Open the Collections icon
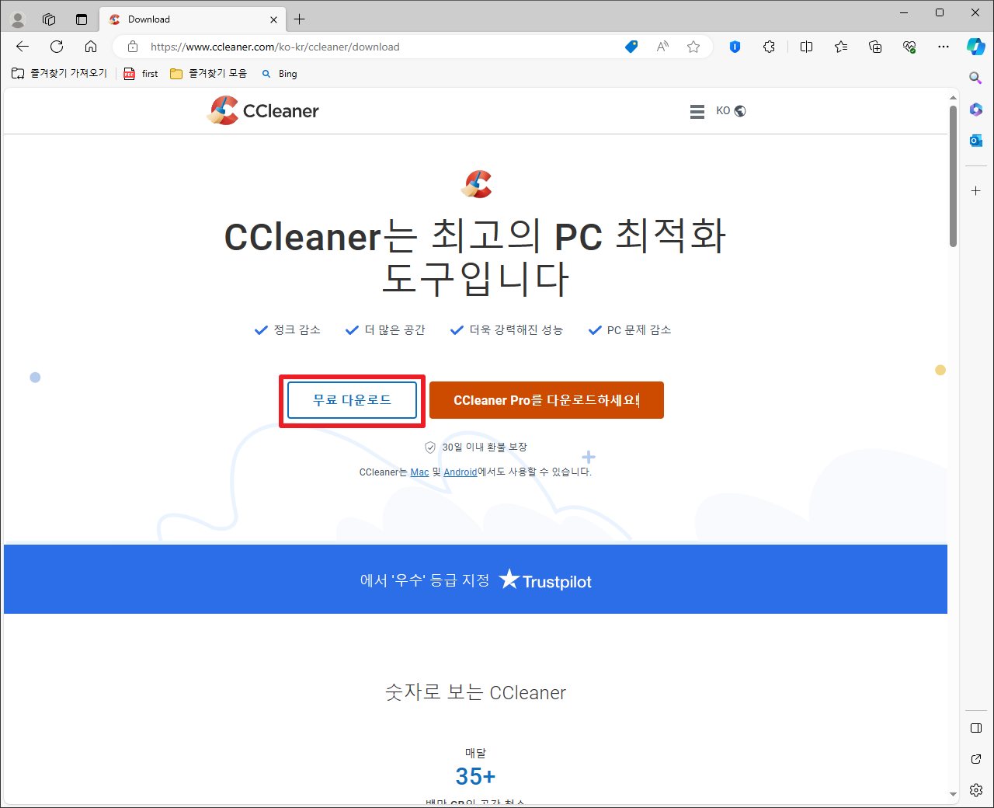 coord(875,47)
